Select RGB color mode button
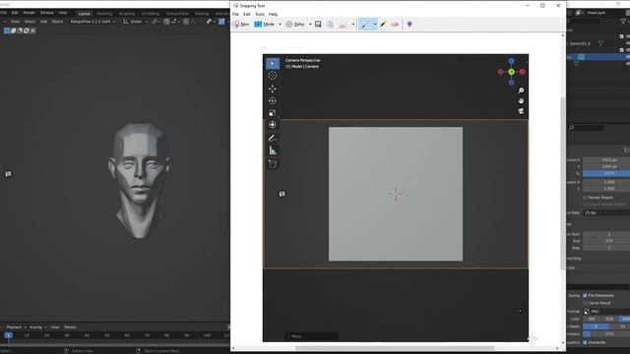The image size is (630, 354). (x=609, y=319)
